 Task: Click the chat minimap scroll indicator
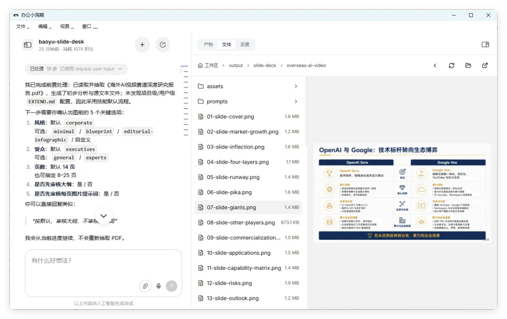(x=185, y=100)
